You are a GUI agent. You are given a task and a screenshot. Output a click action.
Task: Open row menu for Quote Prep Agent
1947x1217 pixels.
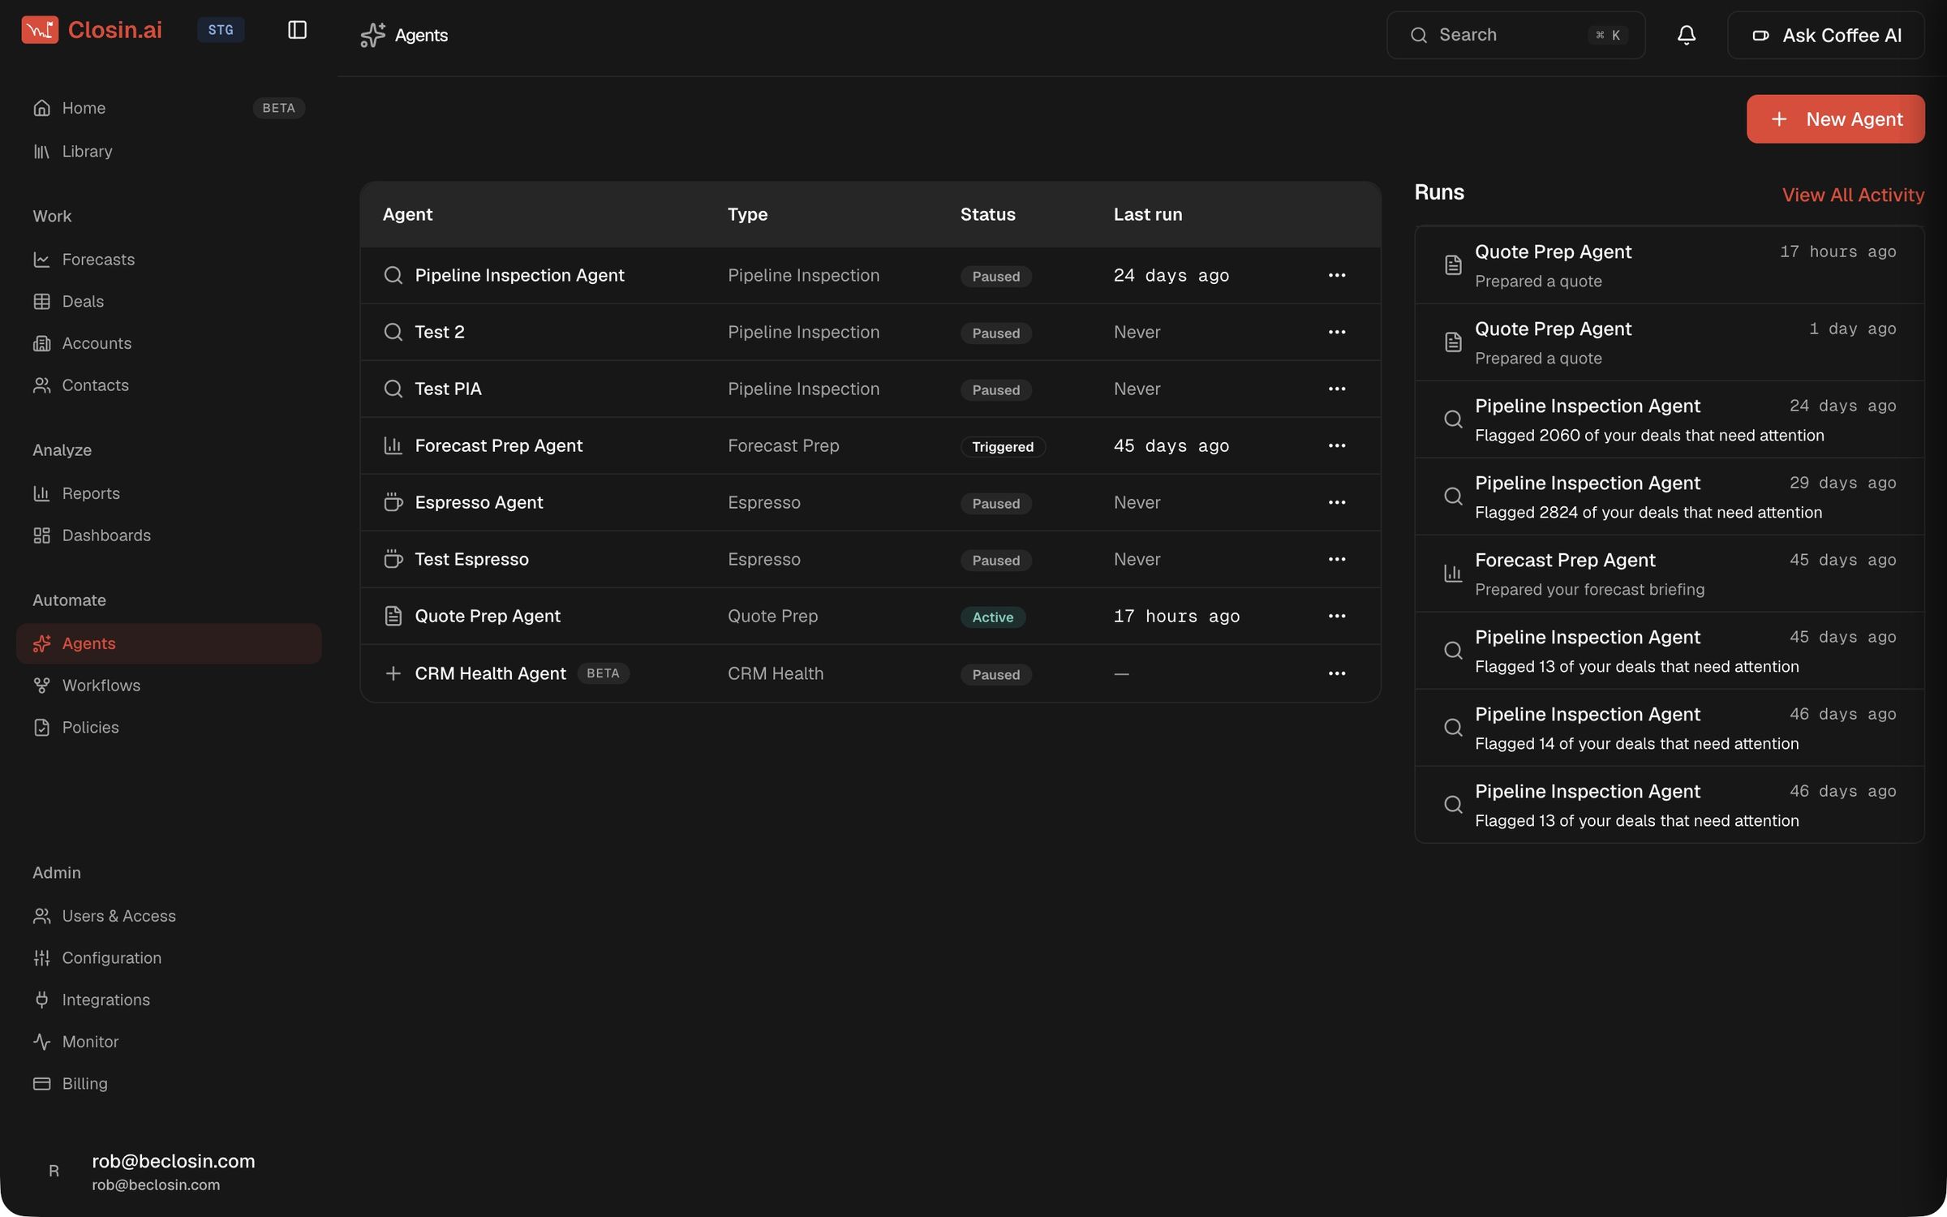(1337, 616)
